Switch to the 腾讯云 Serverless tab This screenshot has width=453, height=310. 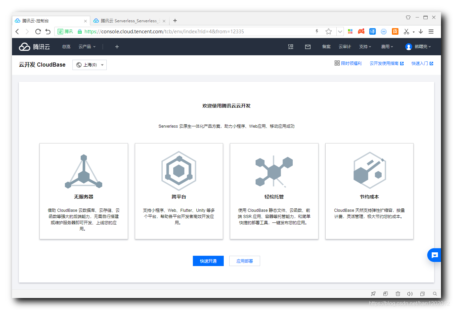point(129,21)
